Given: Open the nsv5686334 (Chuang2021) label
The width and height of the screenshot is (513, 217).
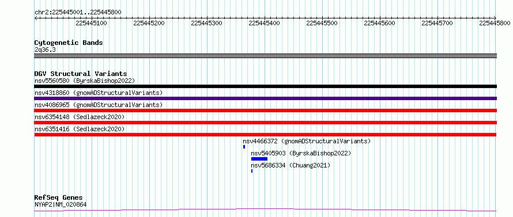Looking at the screenshot, I should coord(291,165).
